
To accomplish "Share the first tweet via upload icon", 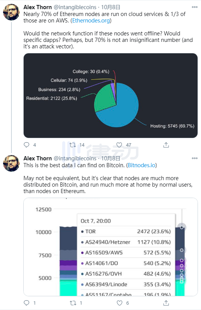I will 166,145.
